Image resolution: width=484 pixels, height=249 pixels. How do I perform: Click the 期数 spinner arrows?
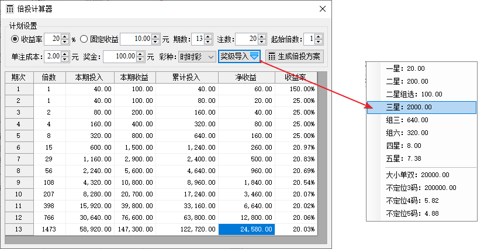click(207, 39)
